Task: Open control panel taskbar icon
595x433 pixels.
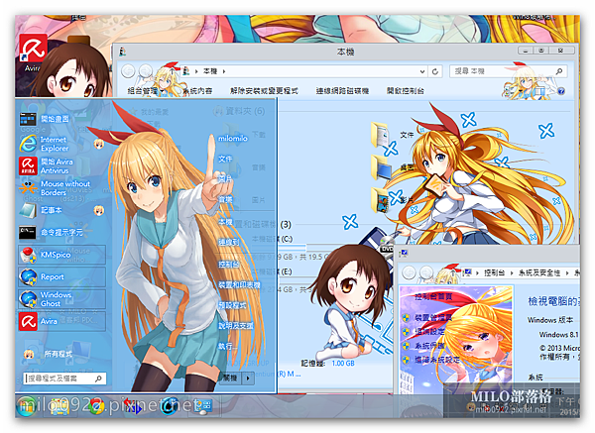Action: (203, 406)
